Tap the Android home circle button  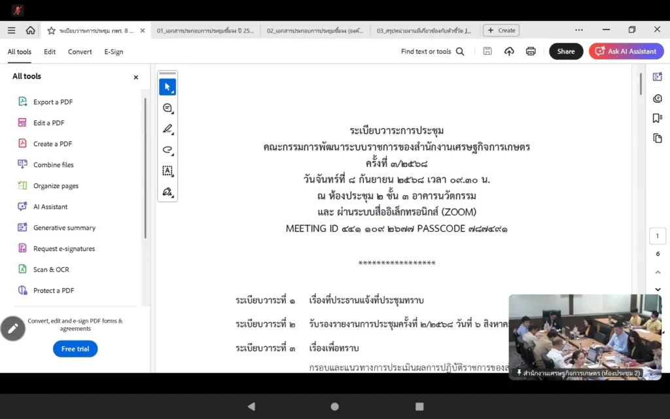click(x=335, y=406)
